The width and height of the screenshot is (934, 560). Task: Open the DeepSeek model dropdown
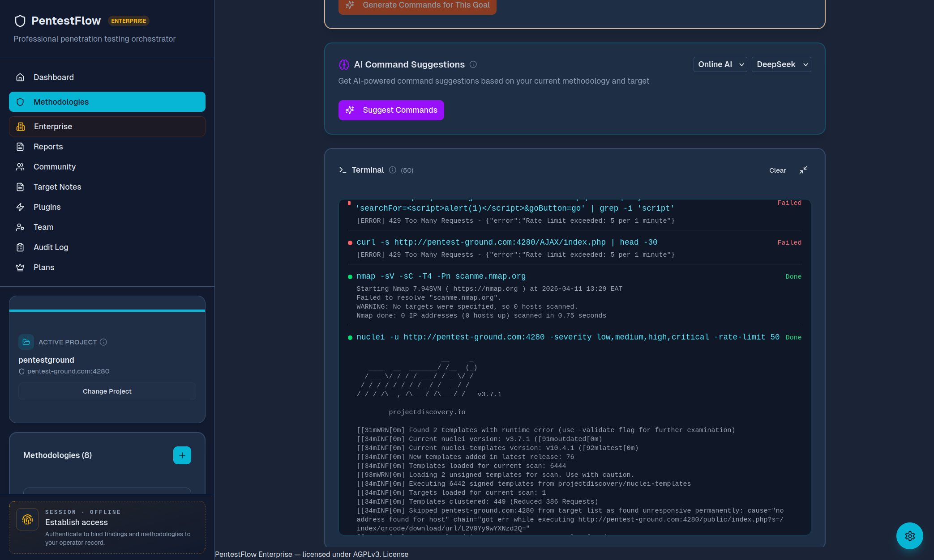(781, 64)
